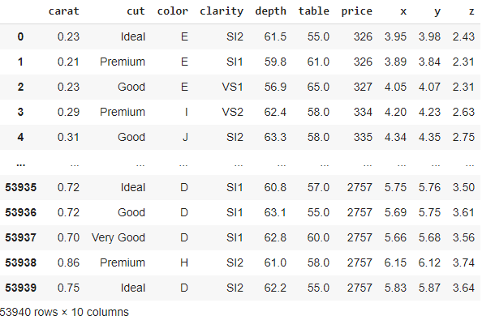Click the color H cell

pos(184,262)
